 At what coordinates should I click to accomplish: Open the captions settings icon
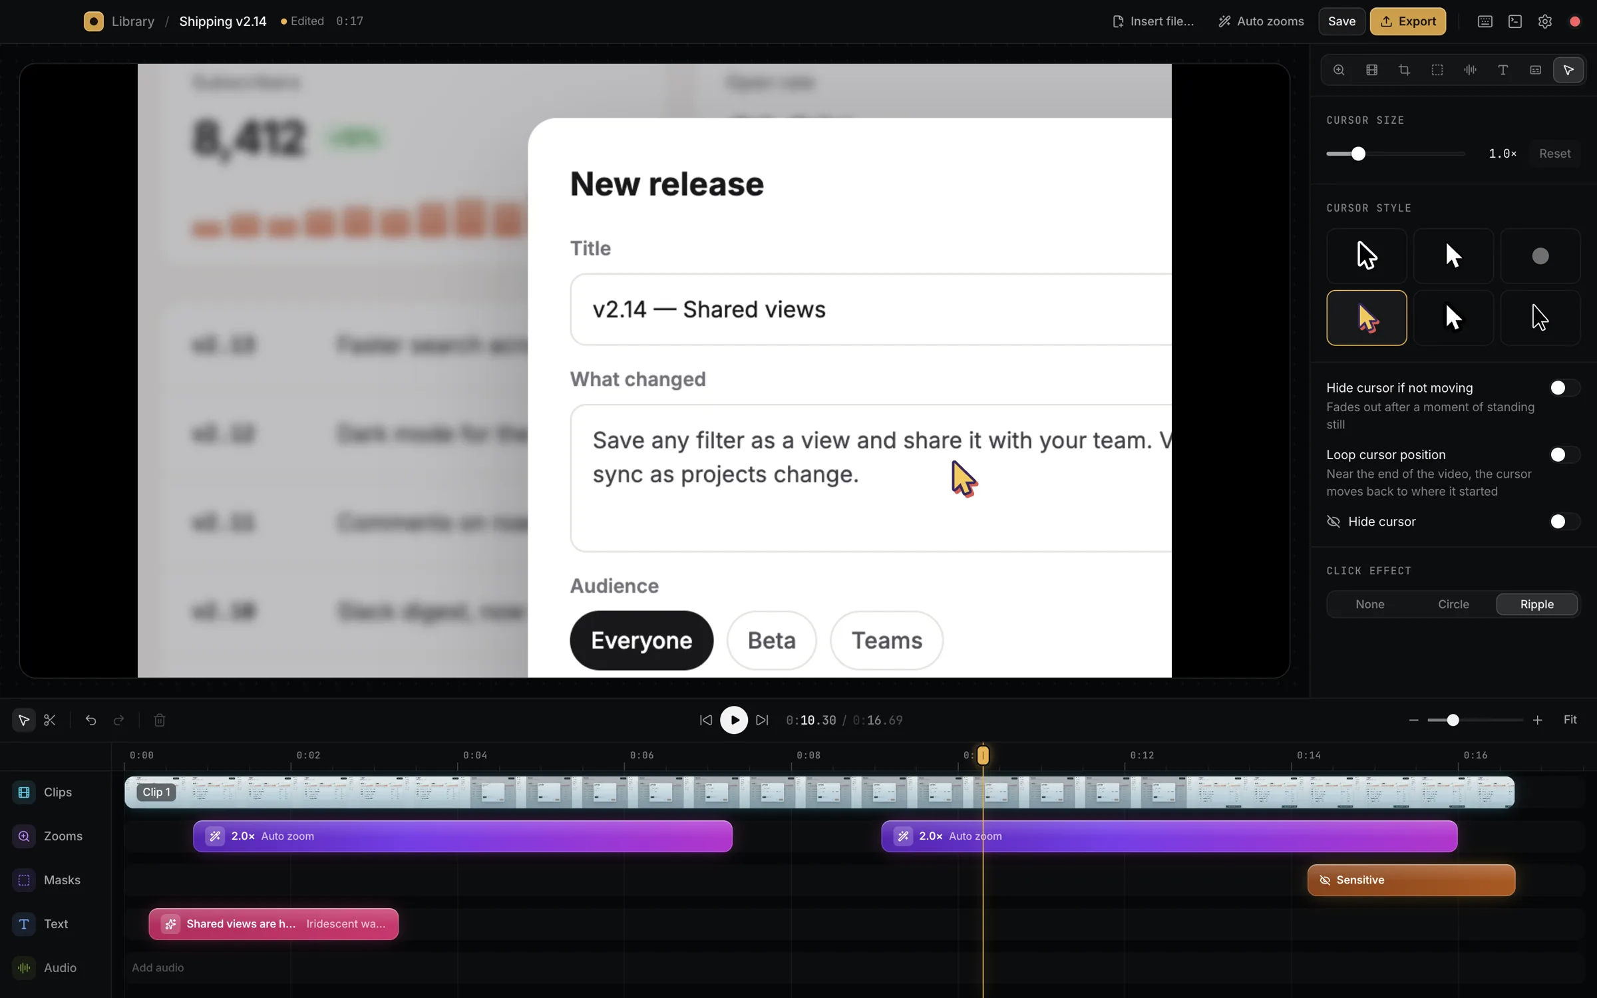pyautogui.click(x=1535, y=70)
